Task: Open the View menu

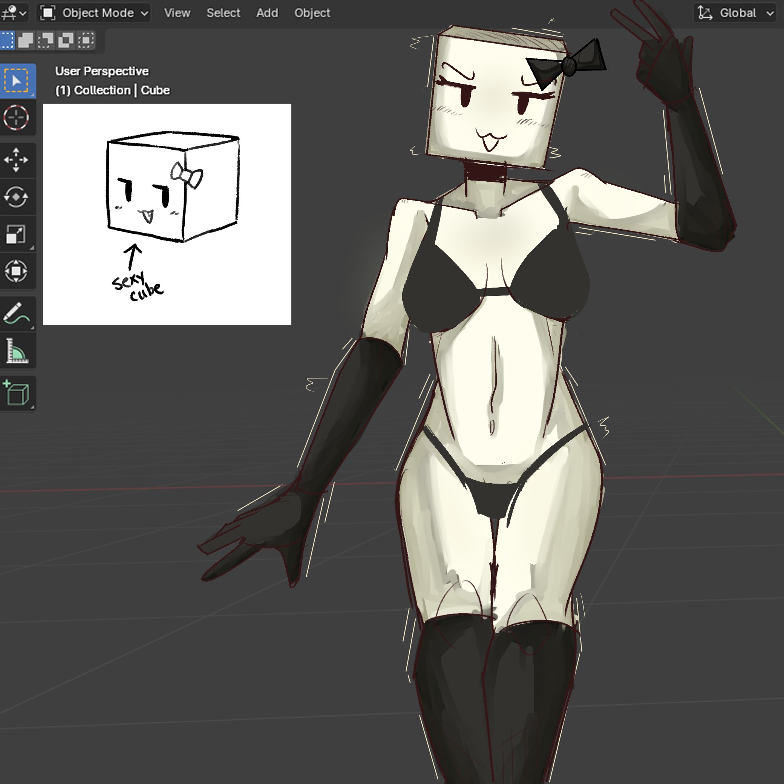Action: point(177,13)
